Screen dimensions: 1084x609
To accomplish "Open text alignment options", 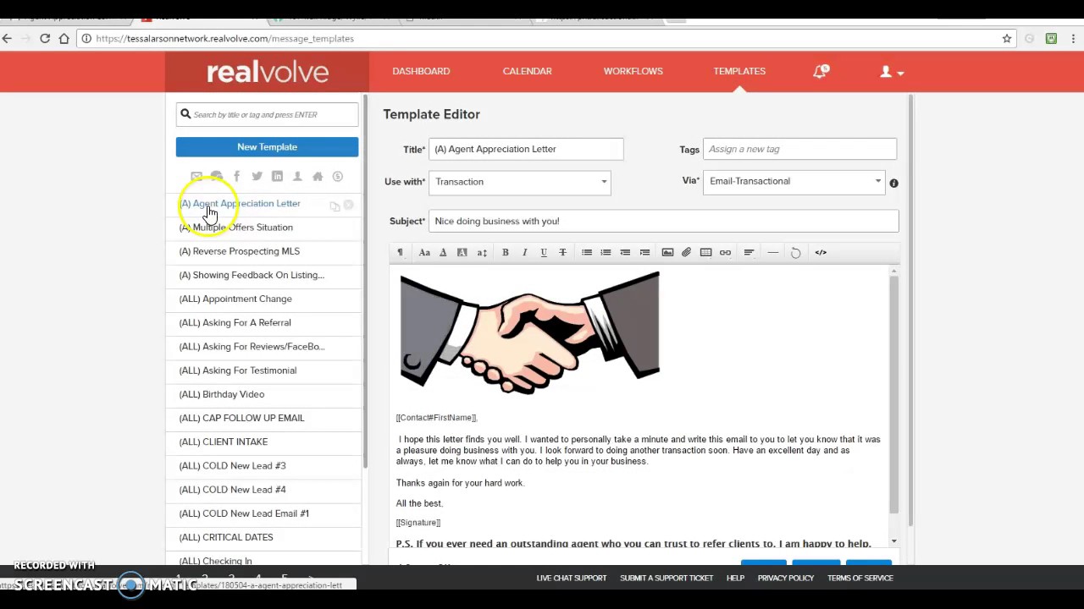I will click(749, 252).
